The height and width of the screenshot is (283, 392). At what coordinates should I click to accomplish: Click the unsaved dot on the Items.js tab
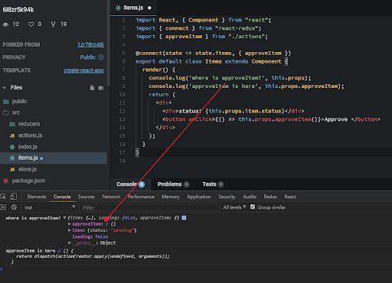pyautogui.click(x=149, y=8)
